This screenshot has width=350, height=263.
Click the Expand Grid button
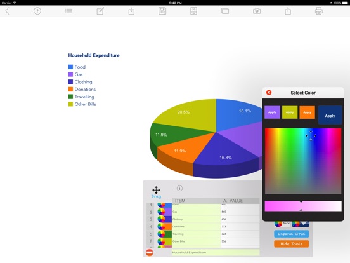tap(291, 234)
